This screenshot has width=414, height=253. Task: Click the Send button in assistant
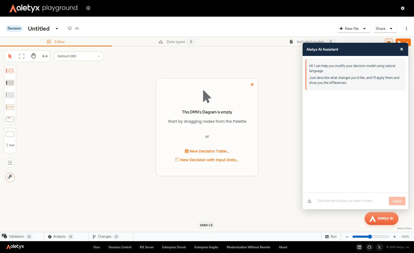(x=397, y=201)
